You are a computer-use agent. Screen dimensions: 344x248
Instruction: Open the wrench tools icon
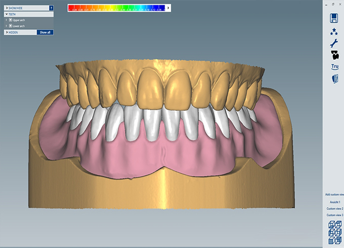(x=334, y=44)
